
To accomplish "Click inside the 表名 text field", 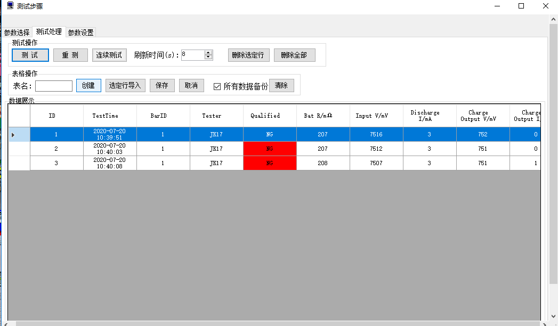I will point(53,85).
